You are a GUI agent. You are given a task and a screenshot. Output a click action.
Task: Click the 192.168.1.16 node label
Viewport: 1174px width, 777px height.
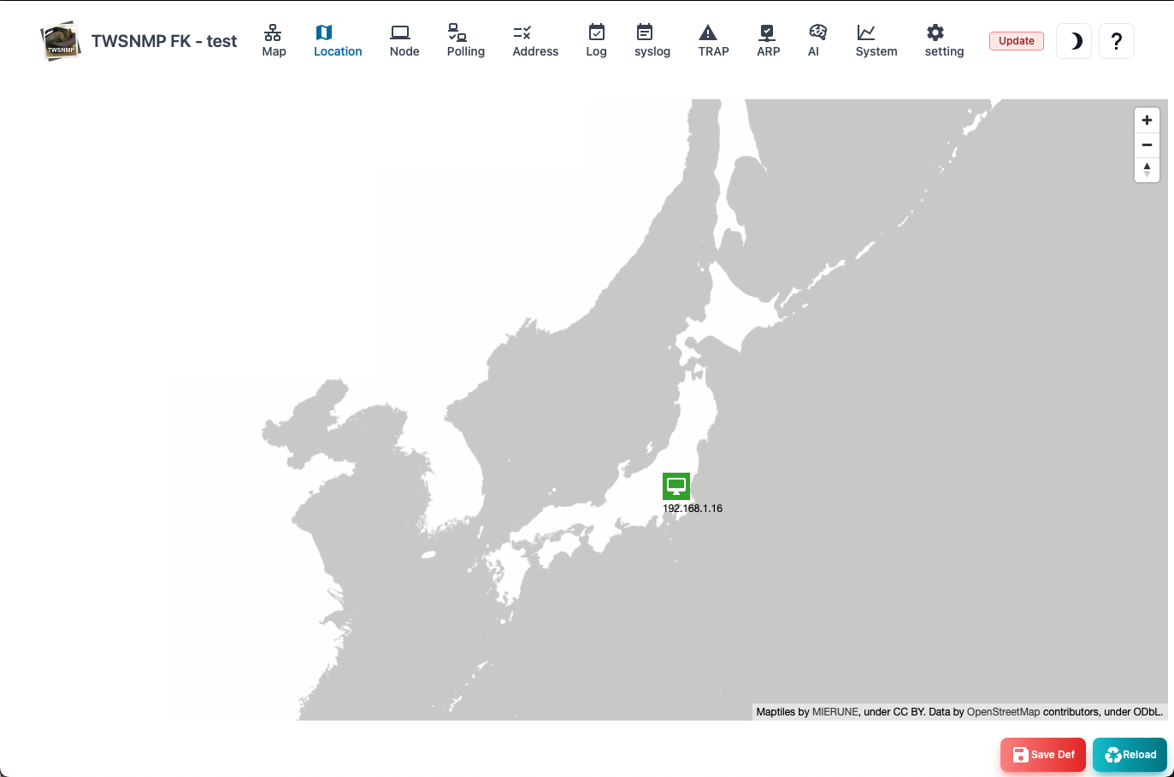coord(693,509)
